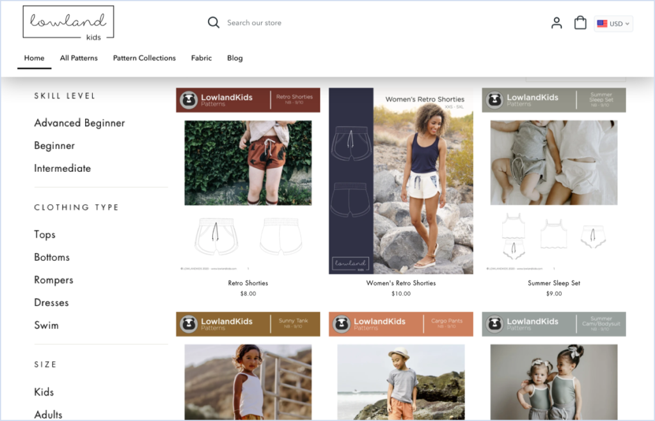
Task: Click the US flag currency icon
Action: [x=602, y=24]
